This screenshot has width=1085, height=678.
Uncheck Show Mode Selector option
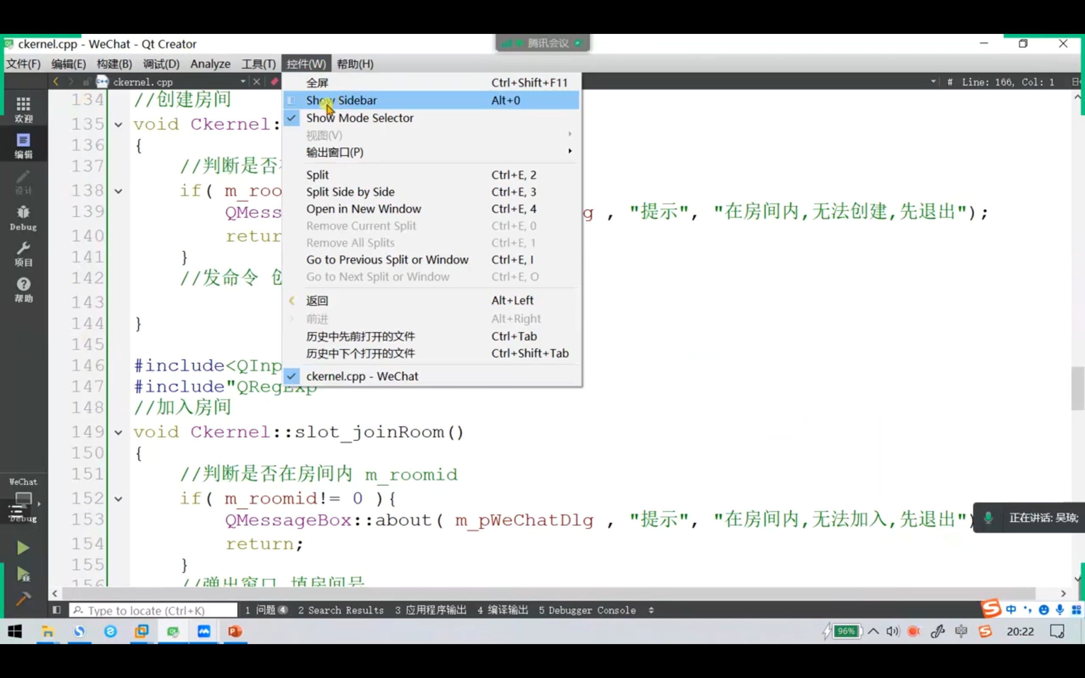pos(359,118)
